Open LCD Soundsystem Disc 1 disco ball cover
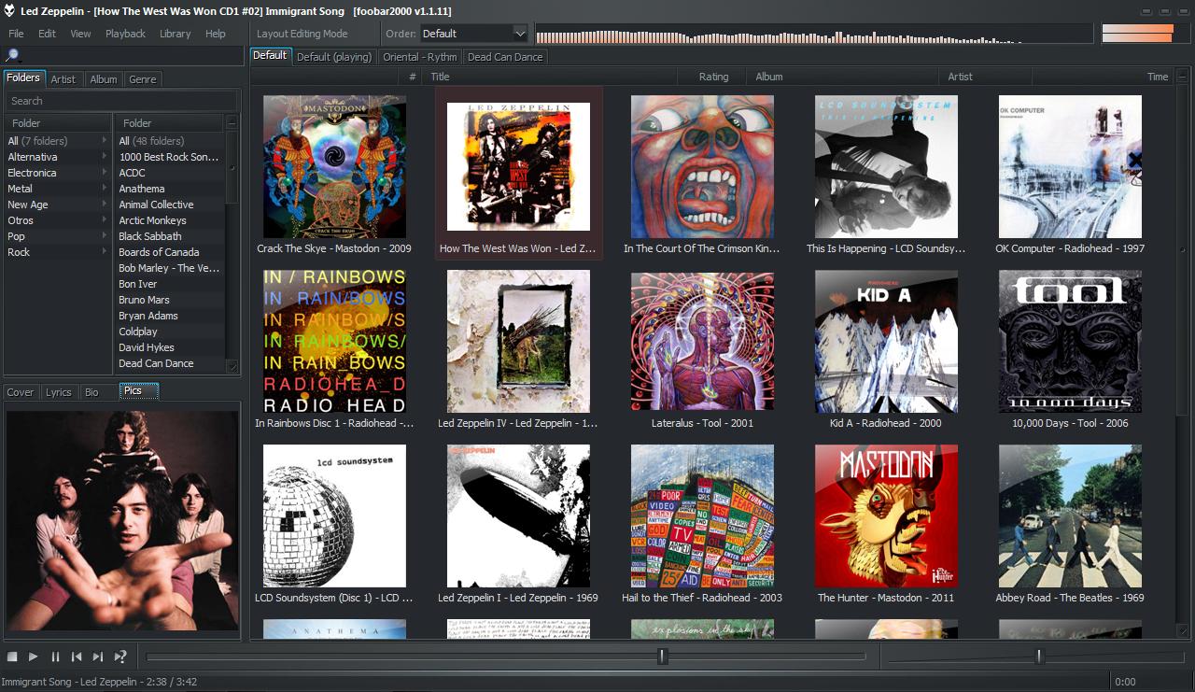The height and width of the screenshot is (692, 1195). (334, 515)
